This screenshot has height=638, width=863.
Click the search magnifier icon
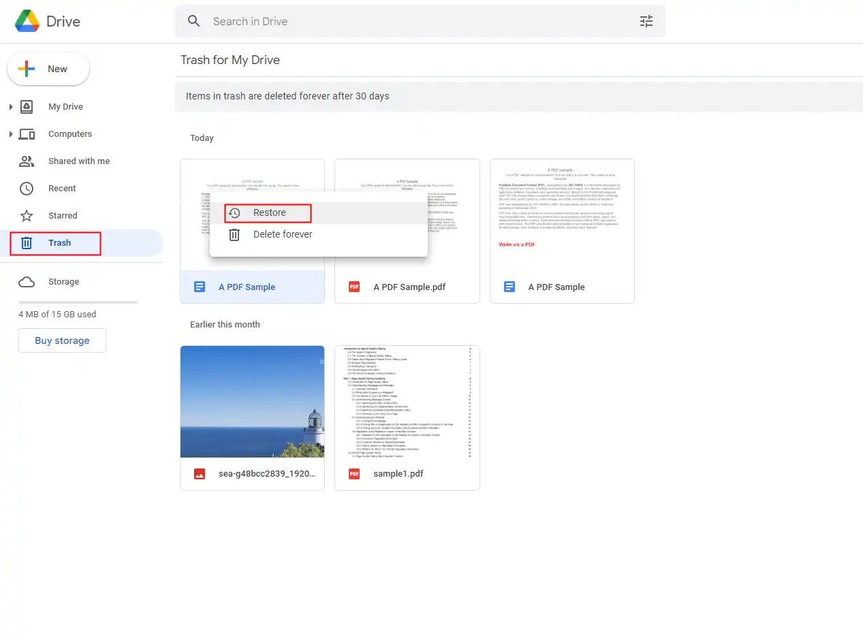[x=193, y=21]
